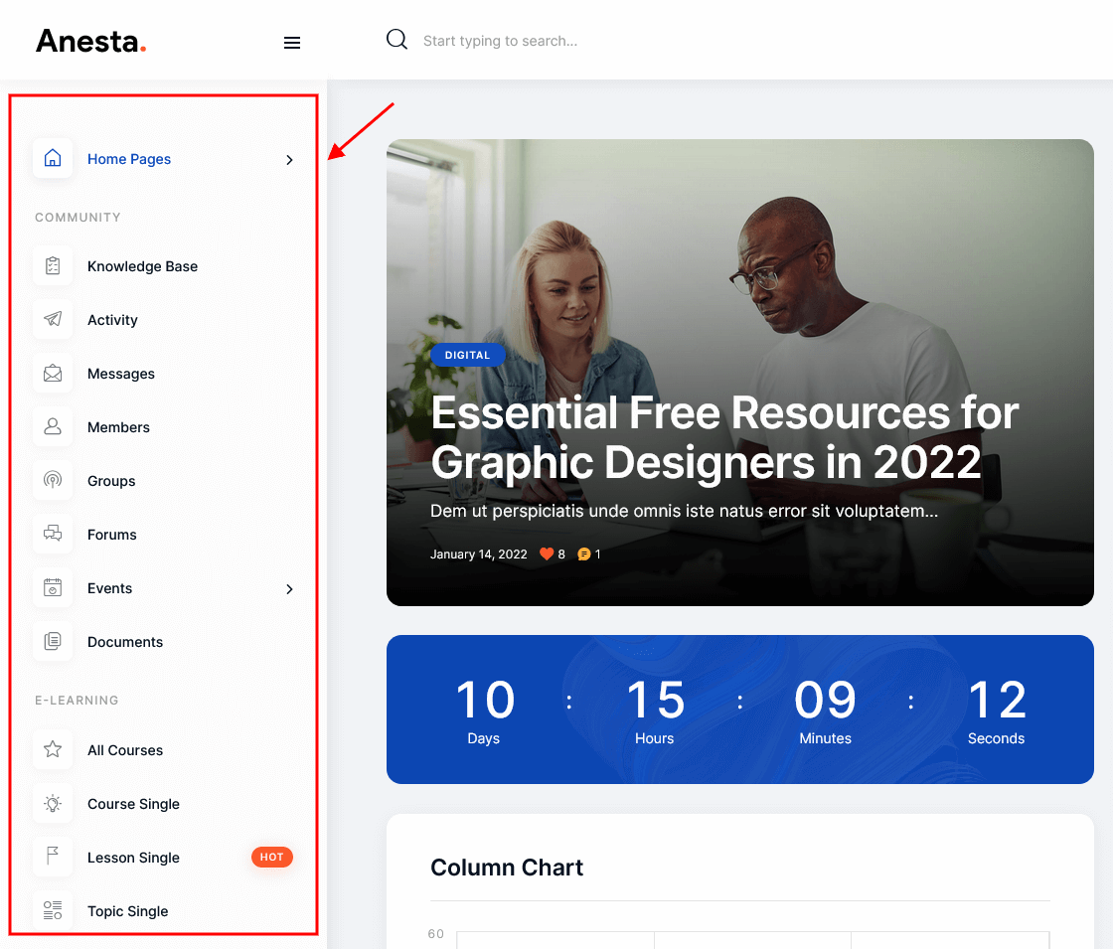The height and width of the screenshot is (949, 1113).
Task: Click the Anesta logo
Action: 90,41
